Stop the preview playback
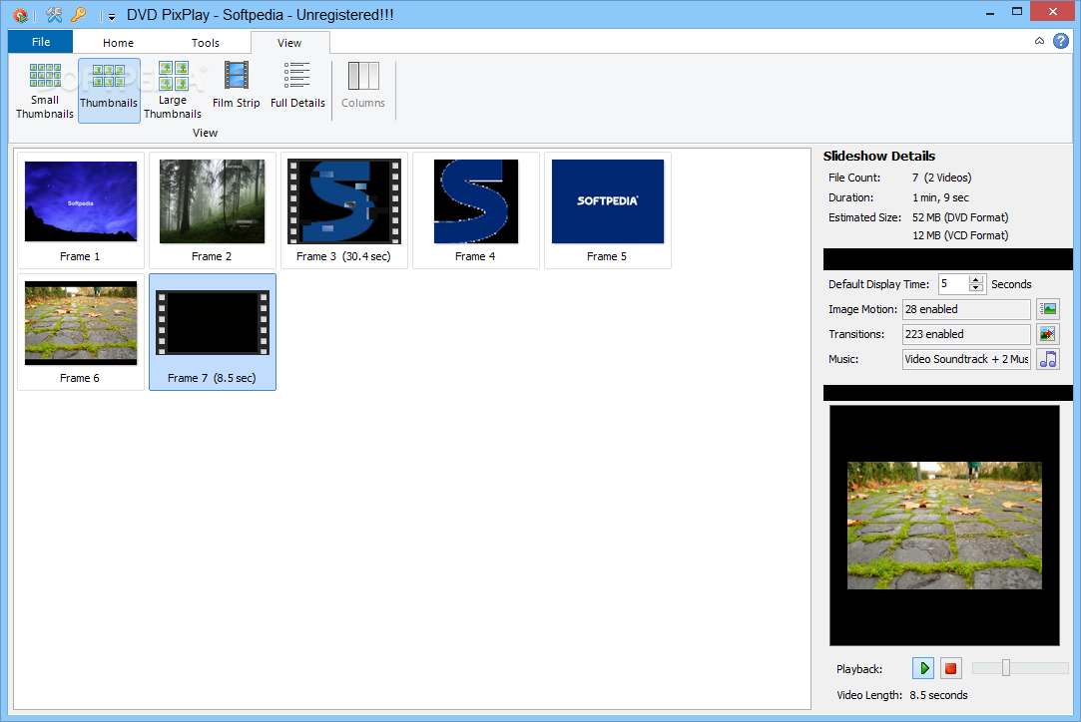This screenshot has width=1081, height=722. click(950, 668)
